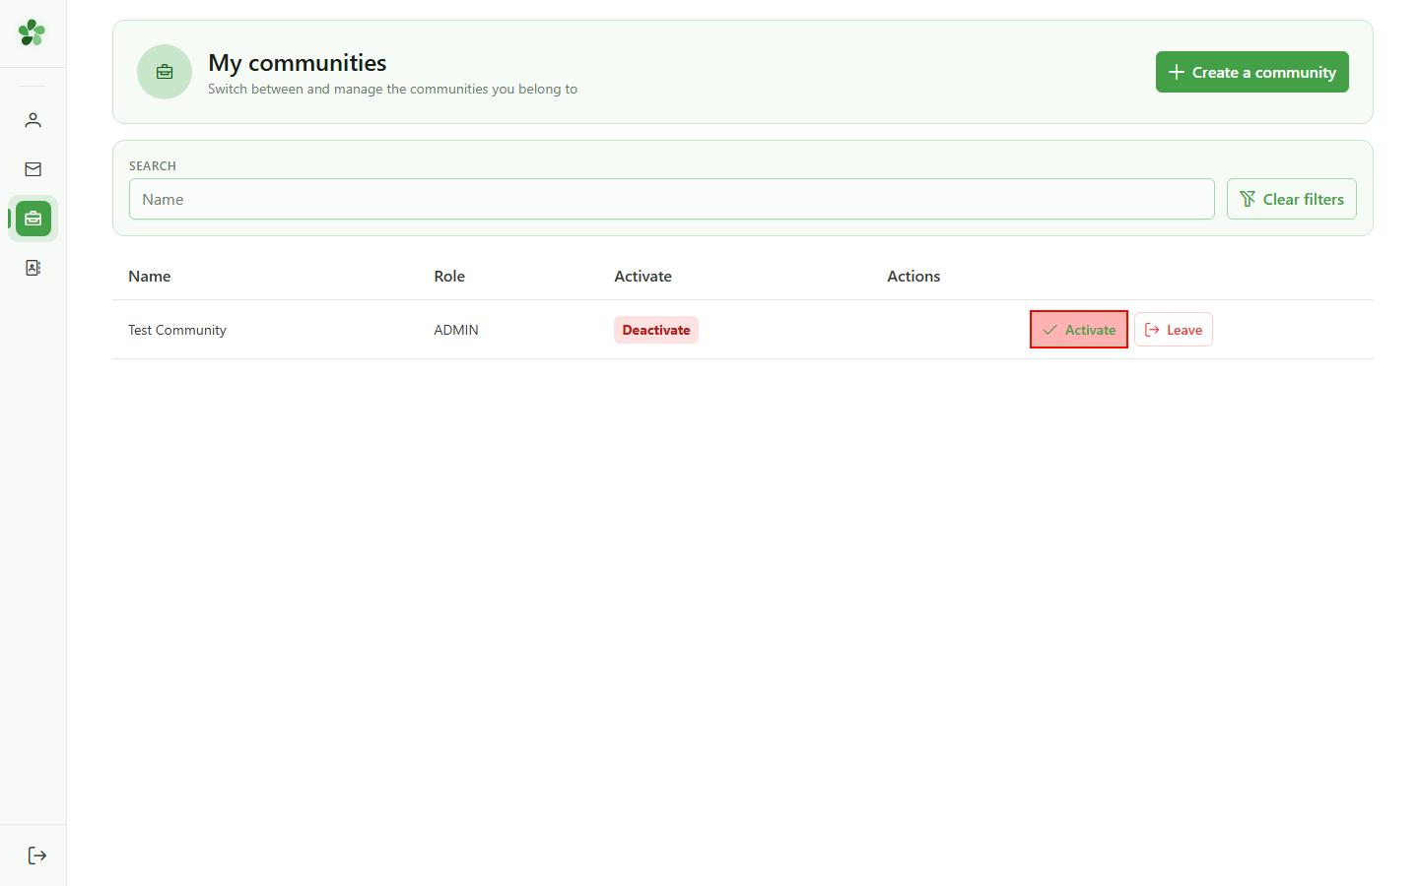Click Clear filters button
This screenshot has height=886, width=1419.
1291,199
